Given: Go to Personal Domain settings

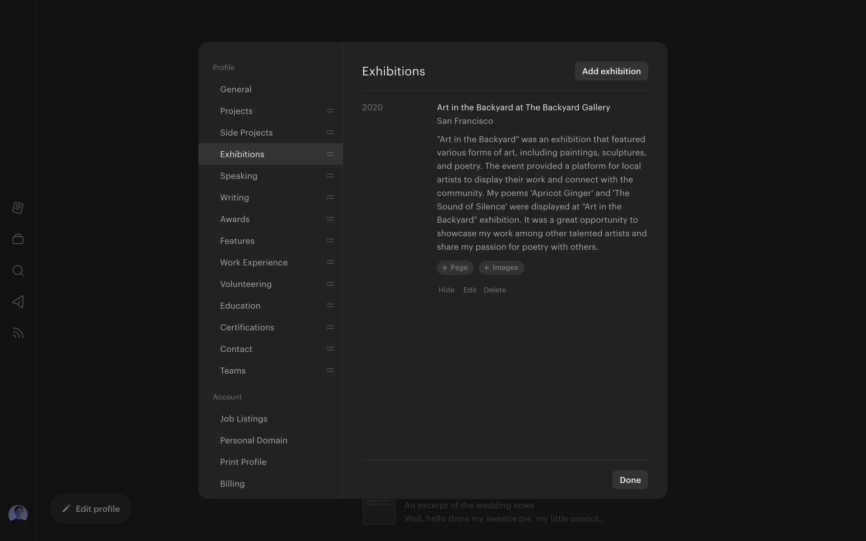Looking at the screenshot, I should click(253, 440).
